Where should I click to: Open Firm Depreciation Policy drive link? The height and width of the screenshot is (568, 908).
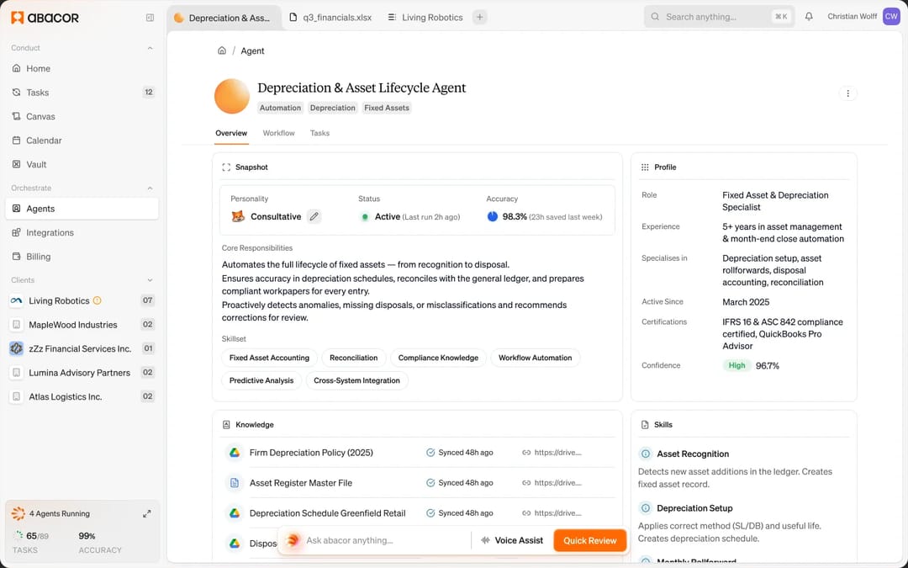552,453
